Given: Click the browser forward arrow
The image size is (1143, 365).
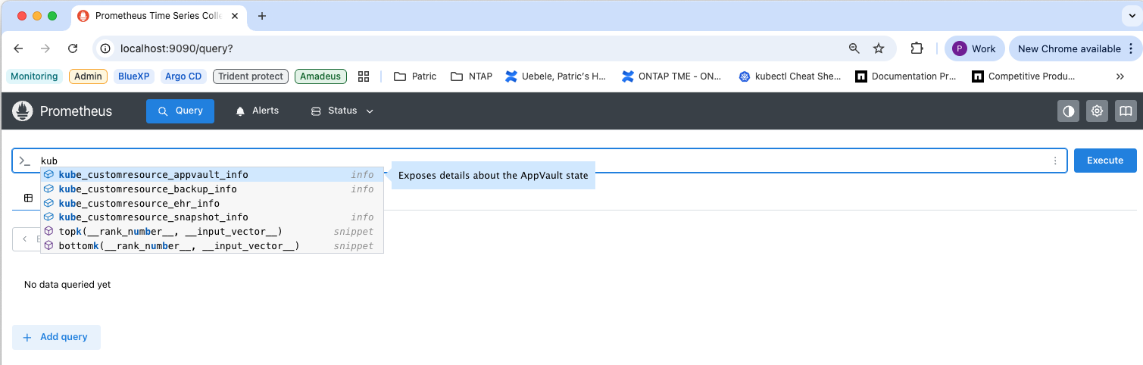Looking at the screenshot, I should pos(45,48).
